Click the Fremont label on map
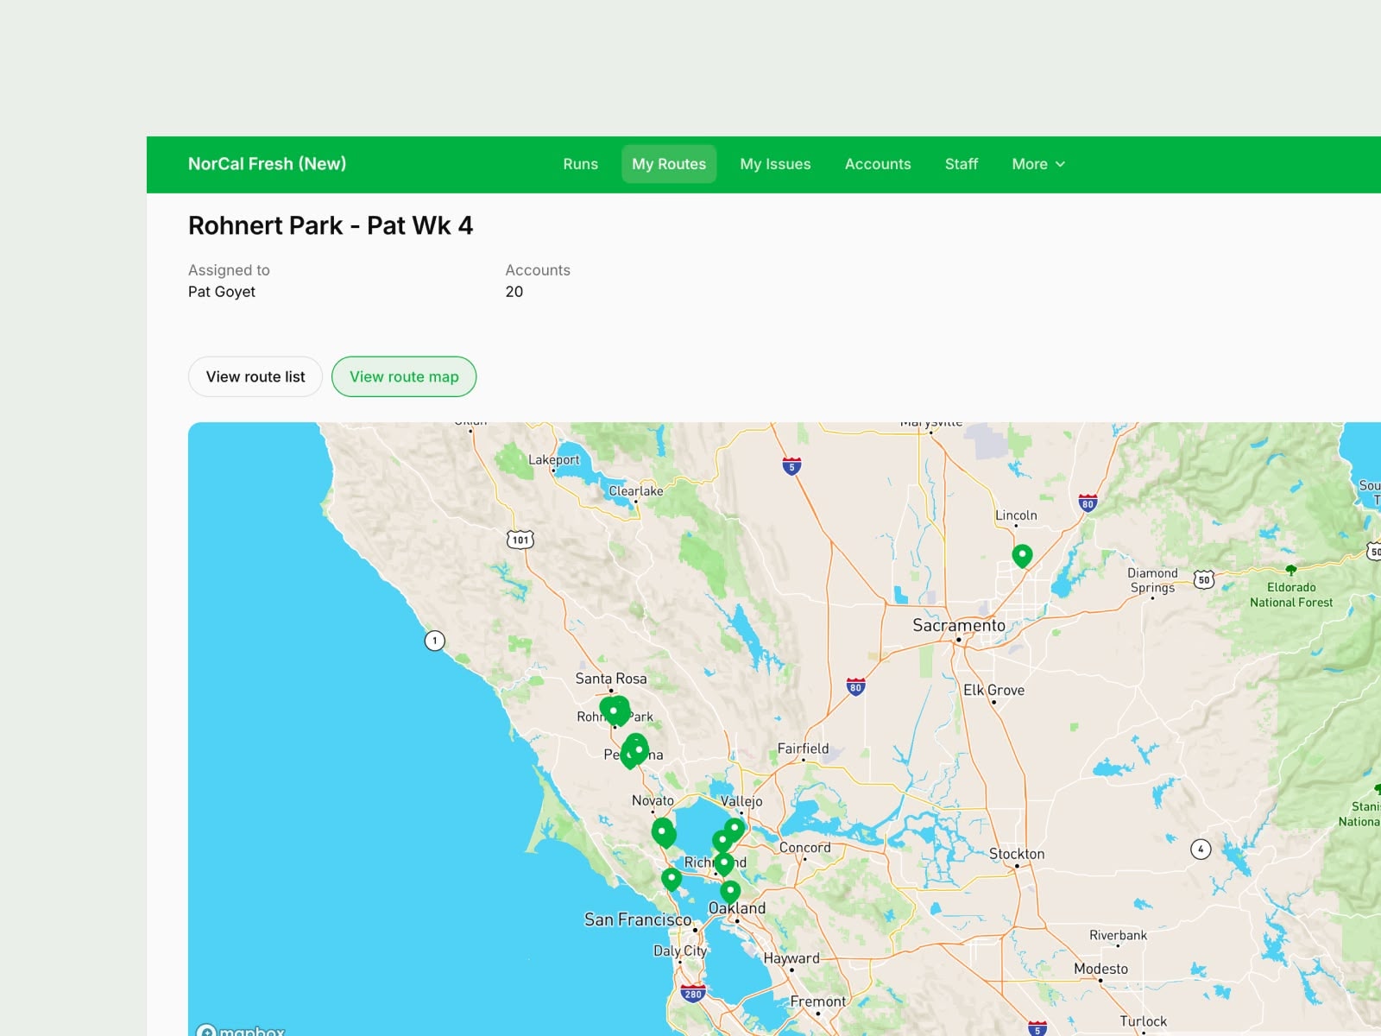 [x=818, y=1001]
